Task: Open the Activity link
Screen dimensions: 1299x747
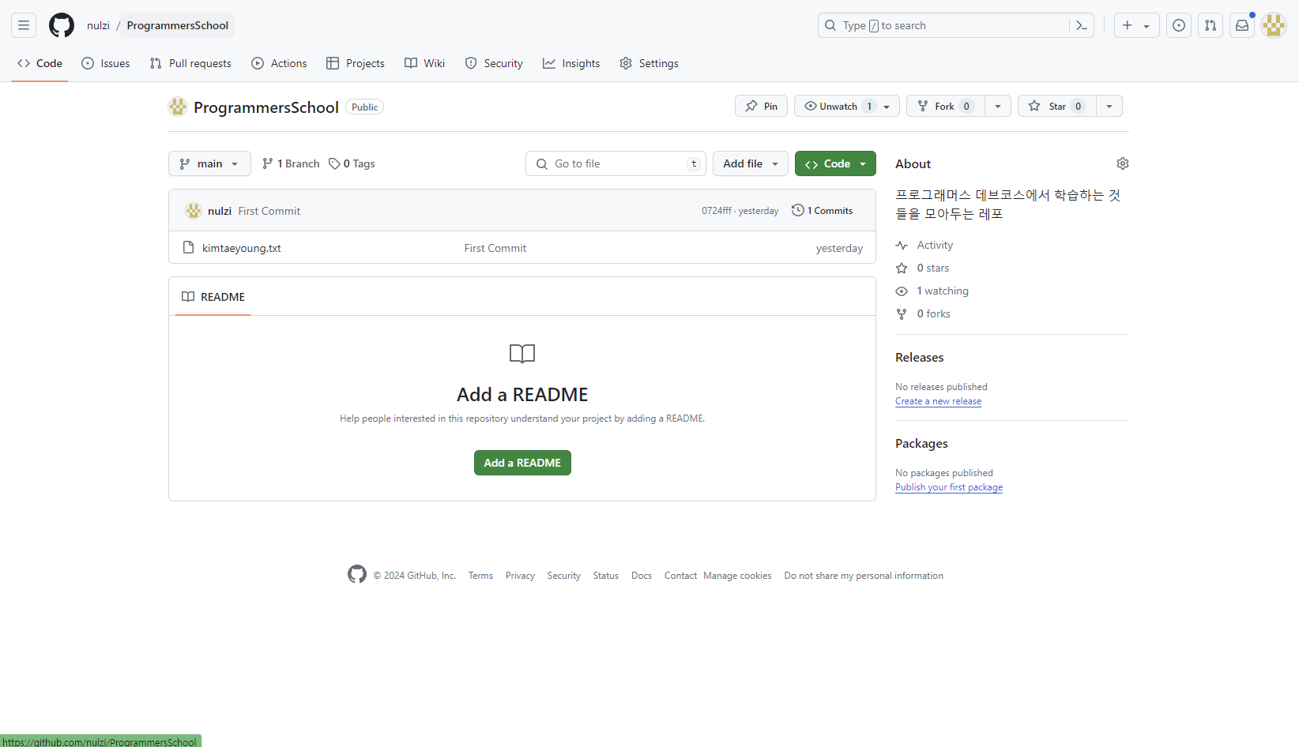Action: [x=924, y=245]
